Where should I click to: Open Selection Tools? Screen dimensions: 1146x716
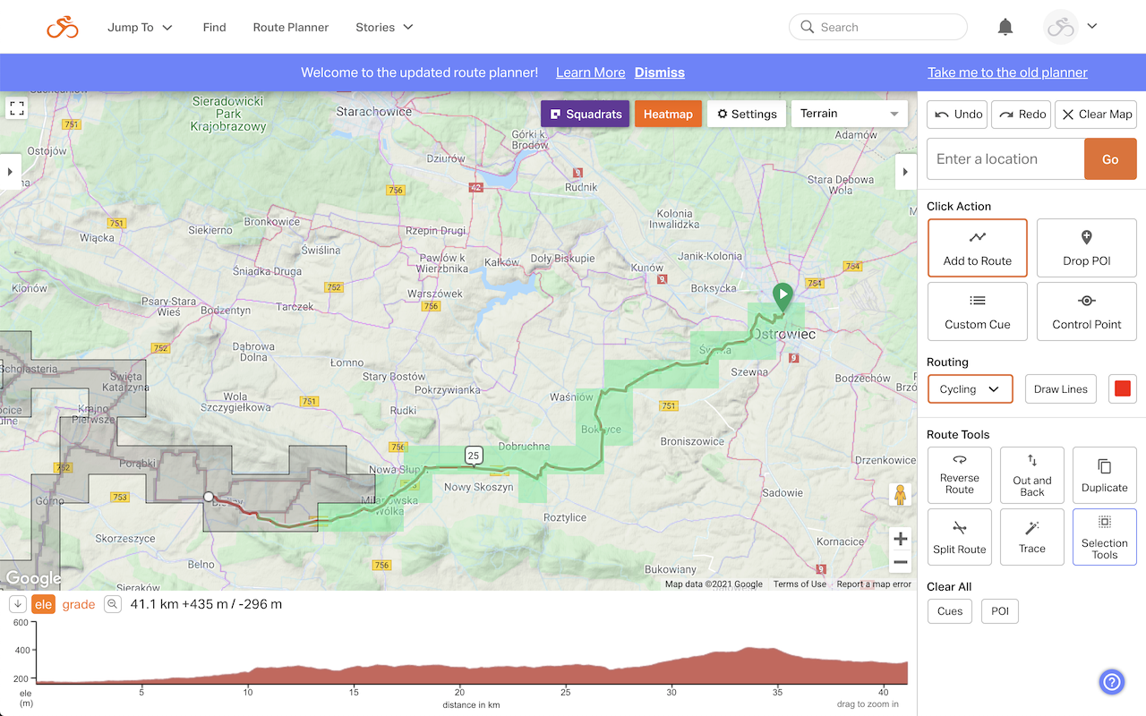(1105, 537)
